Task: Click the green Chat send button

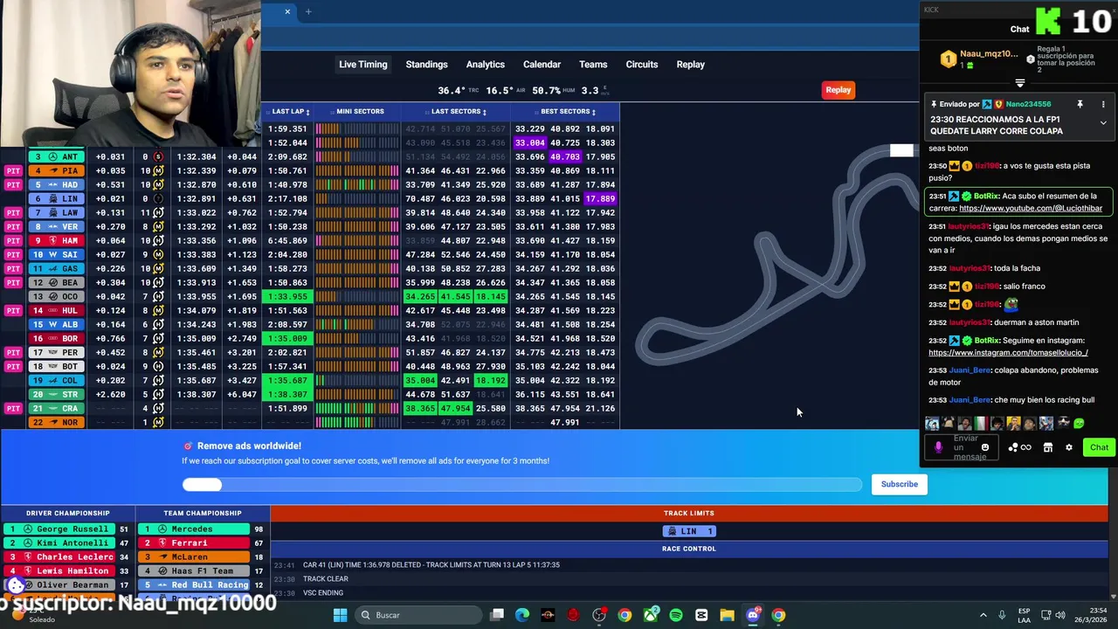Action: click(x=1099, y=447)
